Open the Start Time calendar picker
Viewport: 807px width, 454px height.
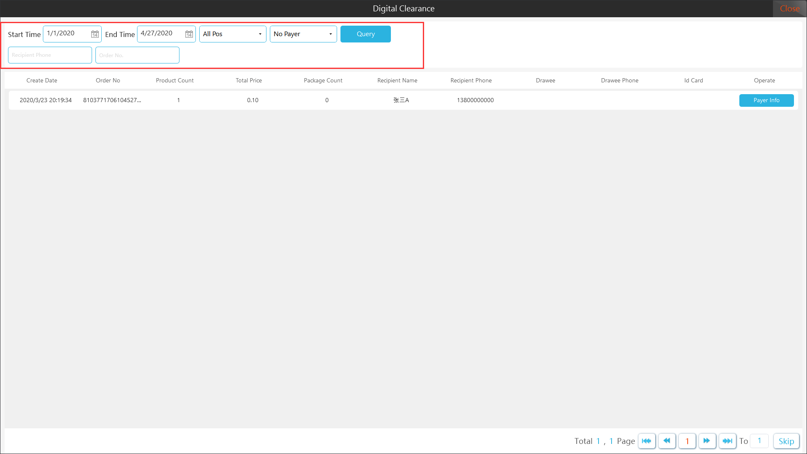click(95, 34)
